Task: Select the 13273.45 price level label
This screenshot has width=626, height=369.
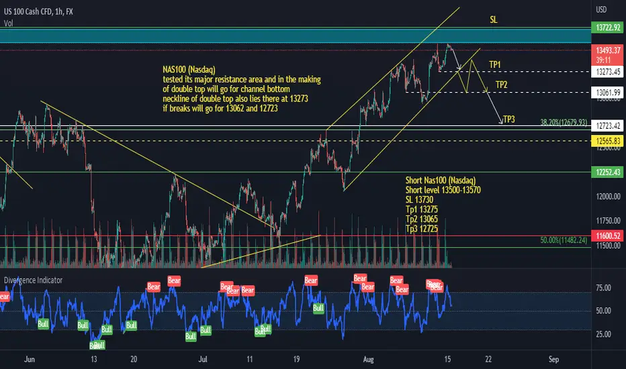Action: (x=607, y=72)
